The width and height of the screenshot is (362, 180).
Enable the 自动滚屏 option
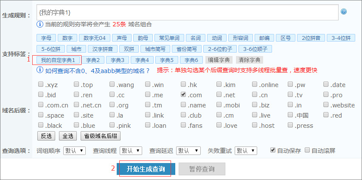click(308, 150)
